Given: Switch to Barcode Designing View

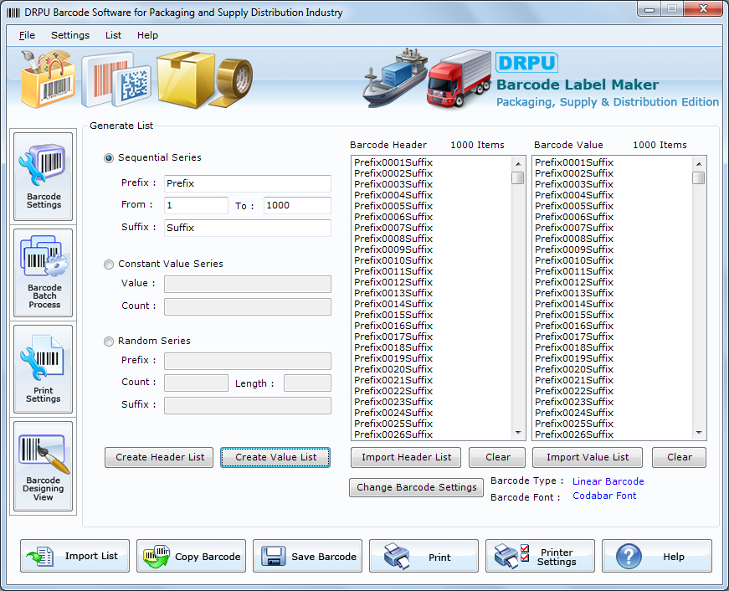Looking at the screenshot, I should pos(43,465).
